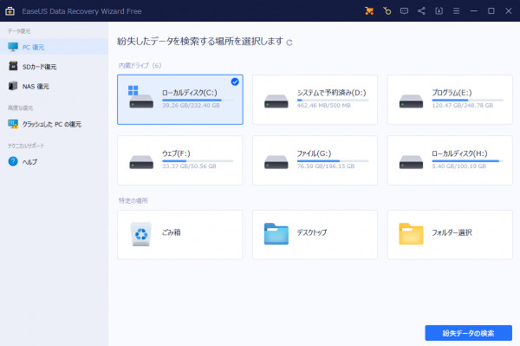Click the refresh icon beside the heading

pos(289,42)
